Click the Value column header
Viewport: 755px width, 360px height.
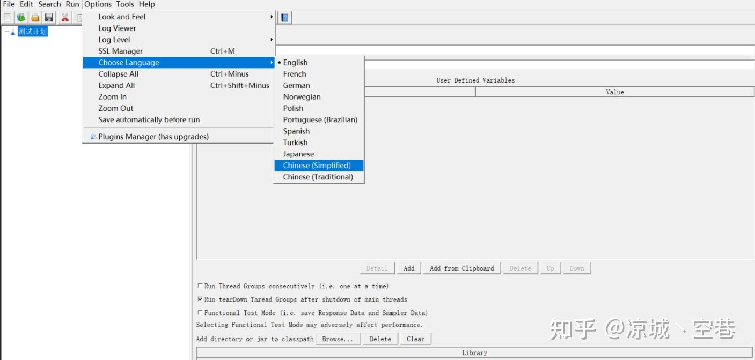(615, 92)
